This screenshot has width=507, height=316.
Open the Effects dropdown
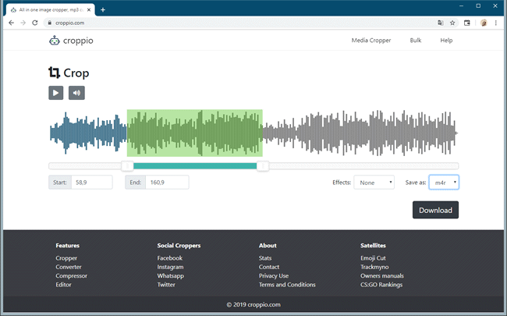[374, 182]
